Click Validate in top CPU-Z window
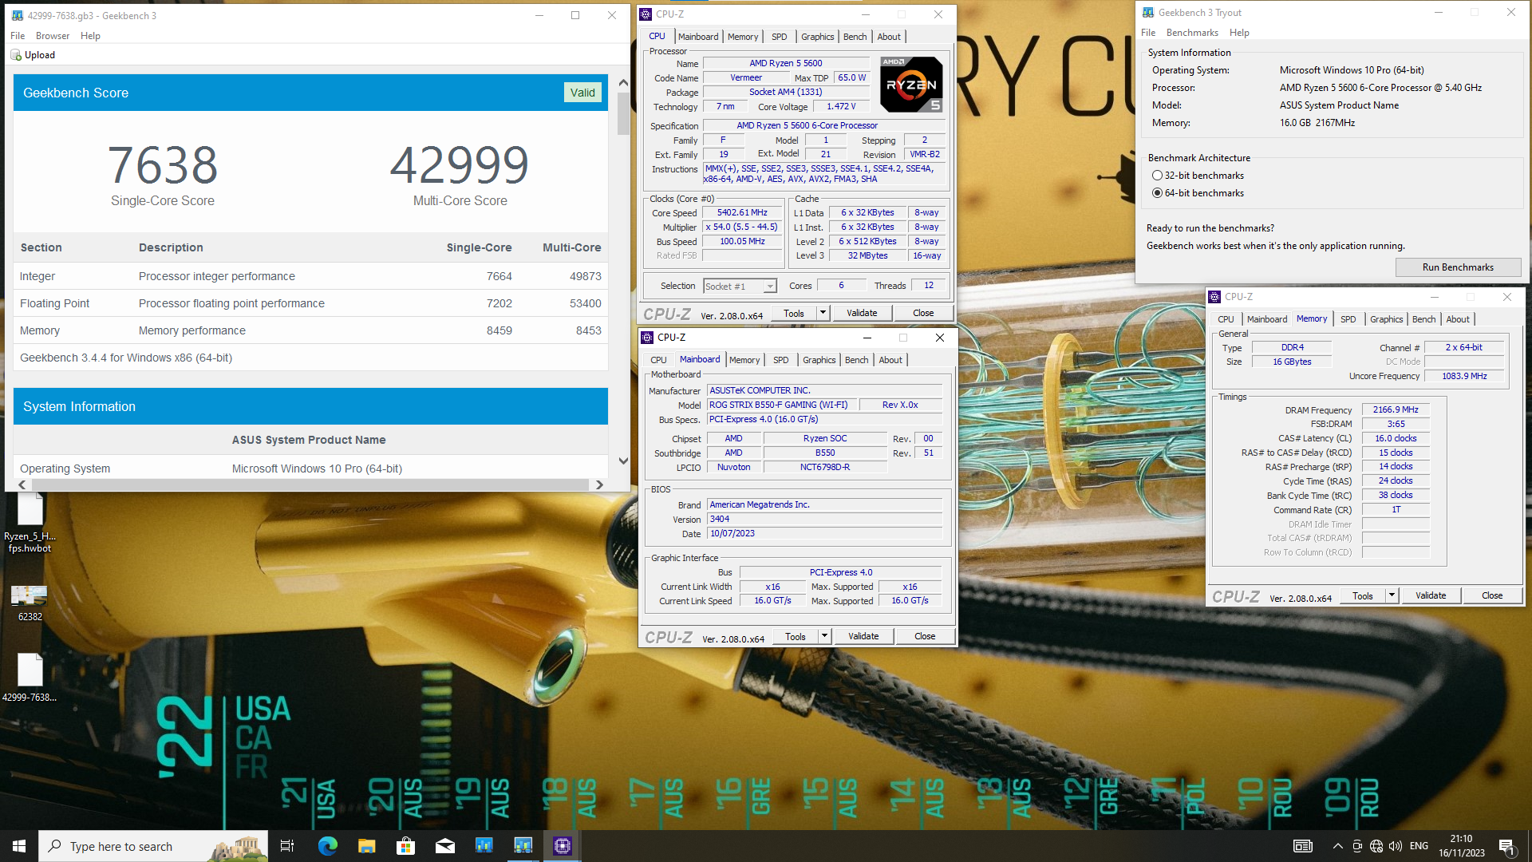Screen dimensions: 1532x862 862,313
